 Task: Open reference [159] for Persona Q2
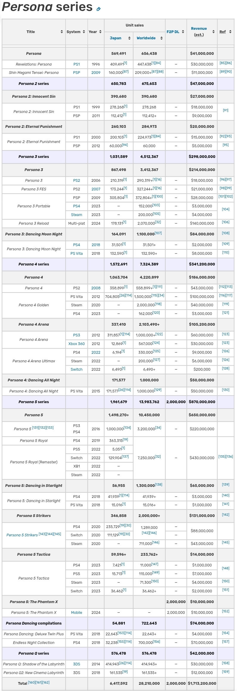[x=226, y=672]
